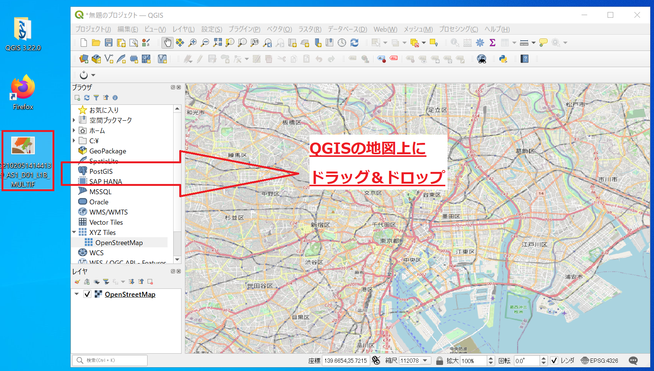Click the Favorites star entry in browser
Image resolution: width=654 pixels, height=371 pixels.
point(104,110)
